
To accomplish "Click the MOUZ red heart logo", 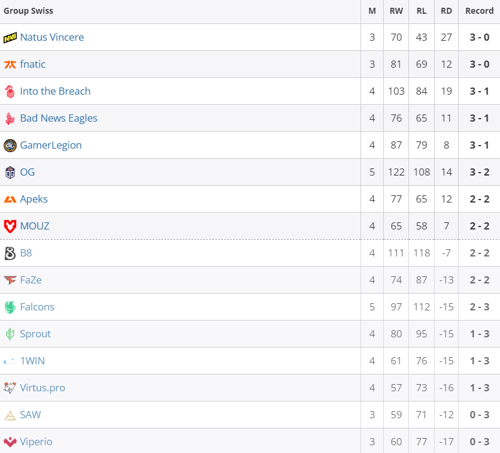I will 10,226.
